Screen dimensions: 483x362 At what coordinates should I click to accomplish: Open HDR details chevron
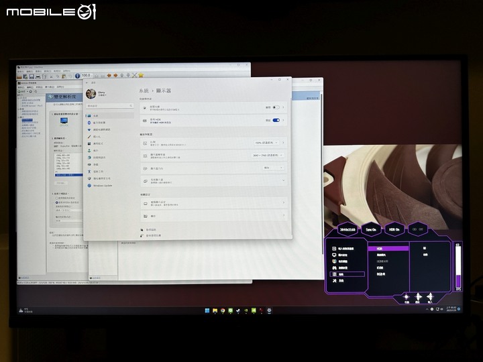coord(283,121)
